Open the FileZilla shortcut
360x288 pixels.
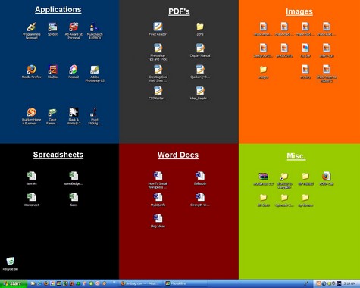[x=52, y=71]
